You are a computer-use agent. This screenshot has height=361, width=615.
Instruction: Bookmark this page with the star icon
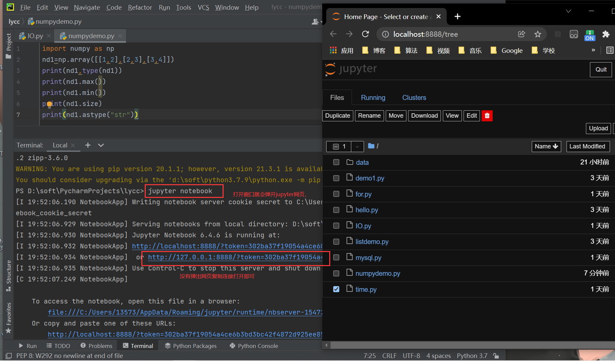537,34
